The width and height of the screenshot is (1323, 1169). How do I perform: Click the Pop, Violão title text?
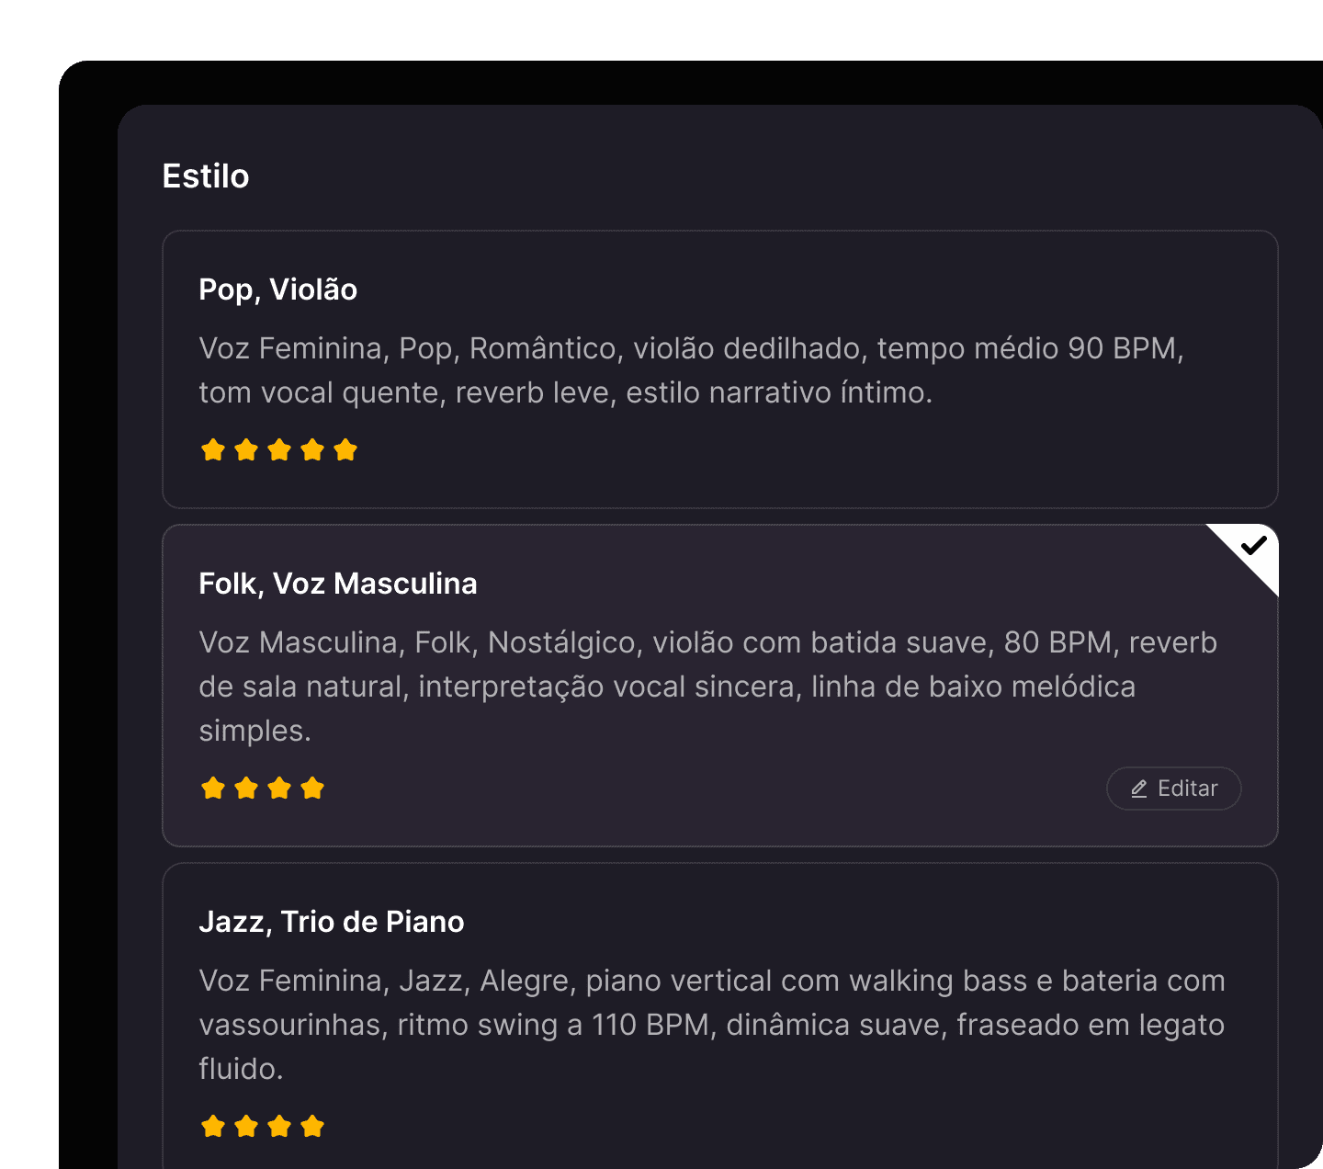pos(277,289)
